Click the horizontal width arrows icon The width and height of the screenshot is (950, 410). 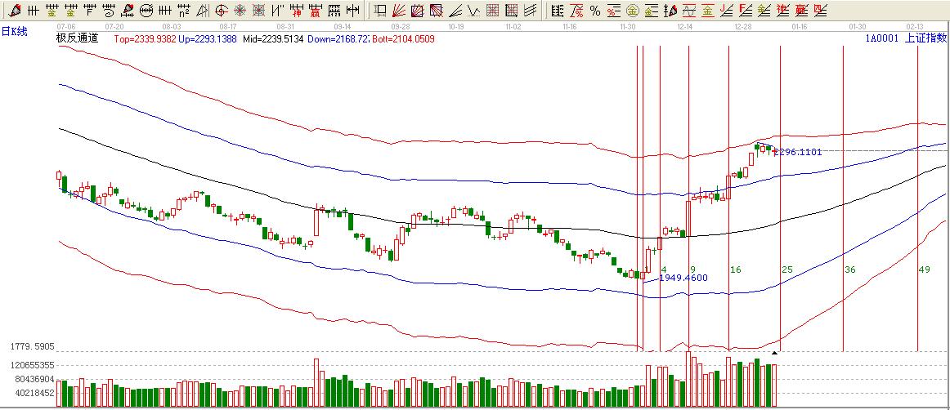coord(352,11)
